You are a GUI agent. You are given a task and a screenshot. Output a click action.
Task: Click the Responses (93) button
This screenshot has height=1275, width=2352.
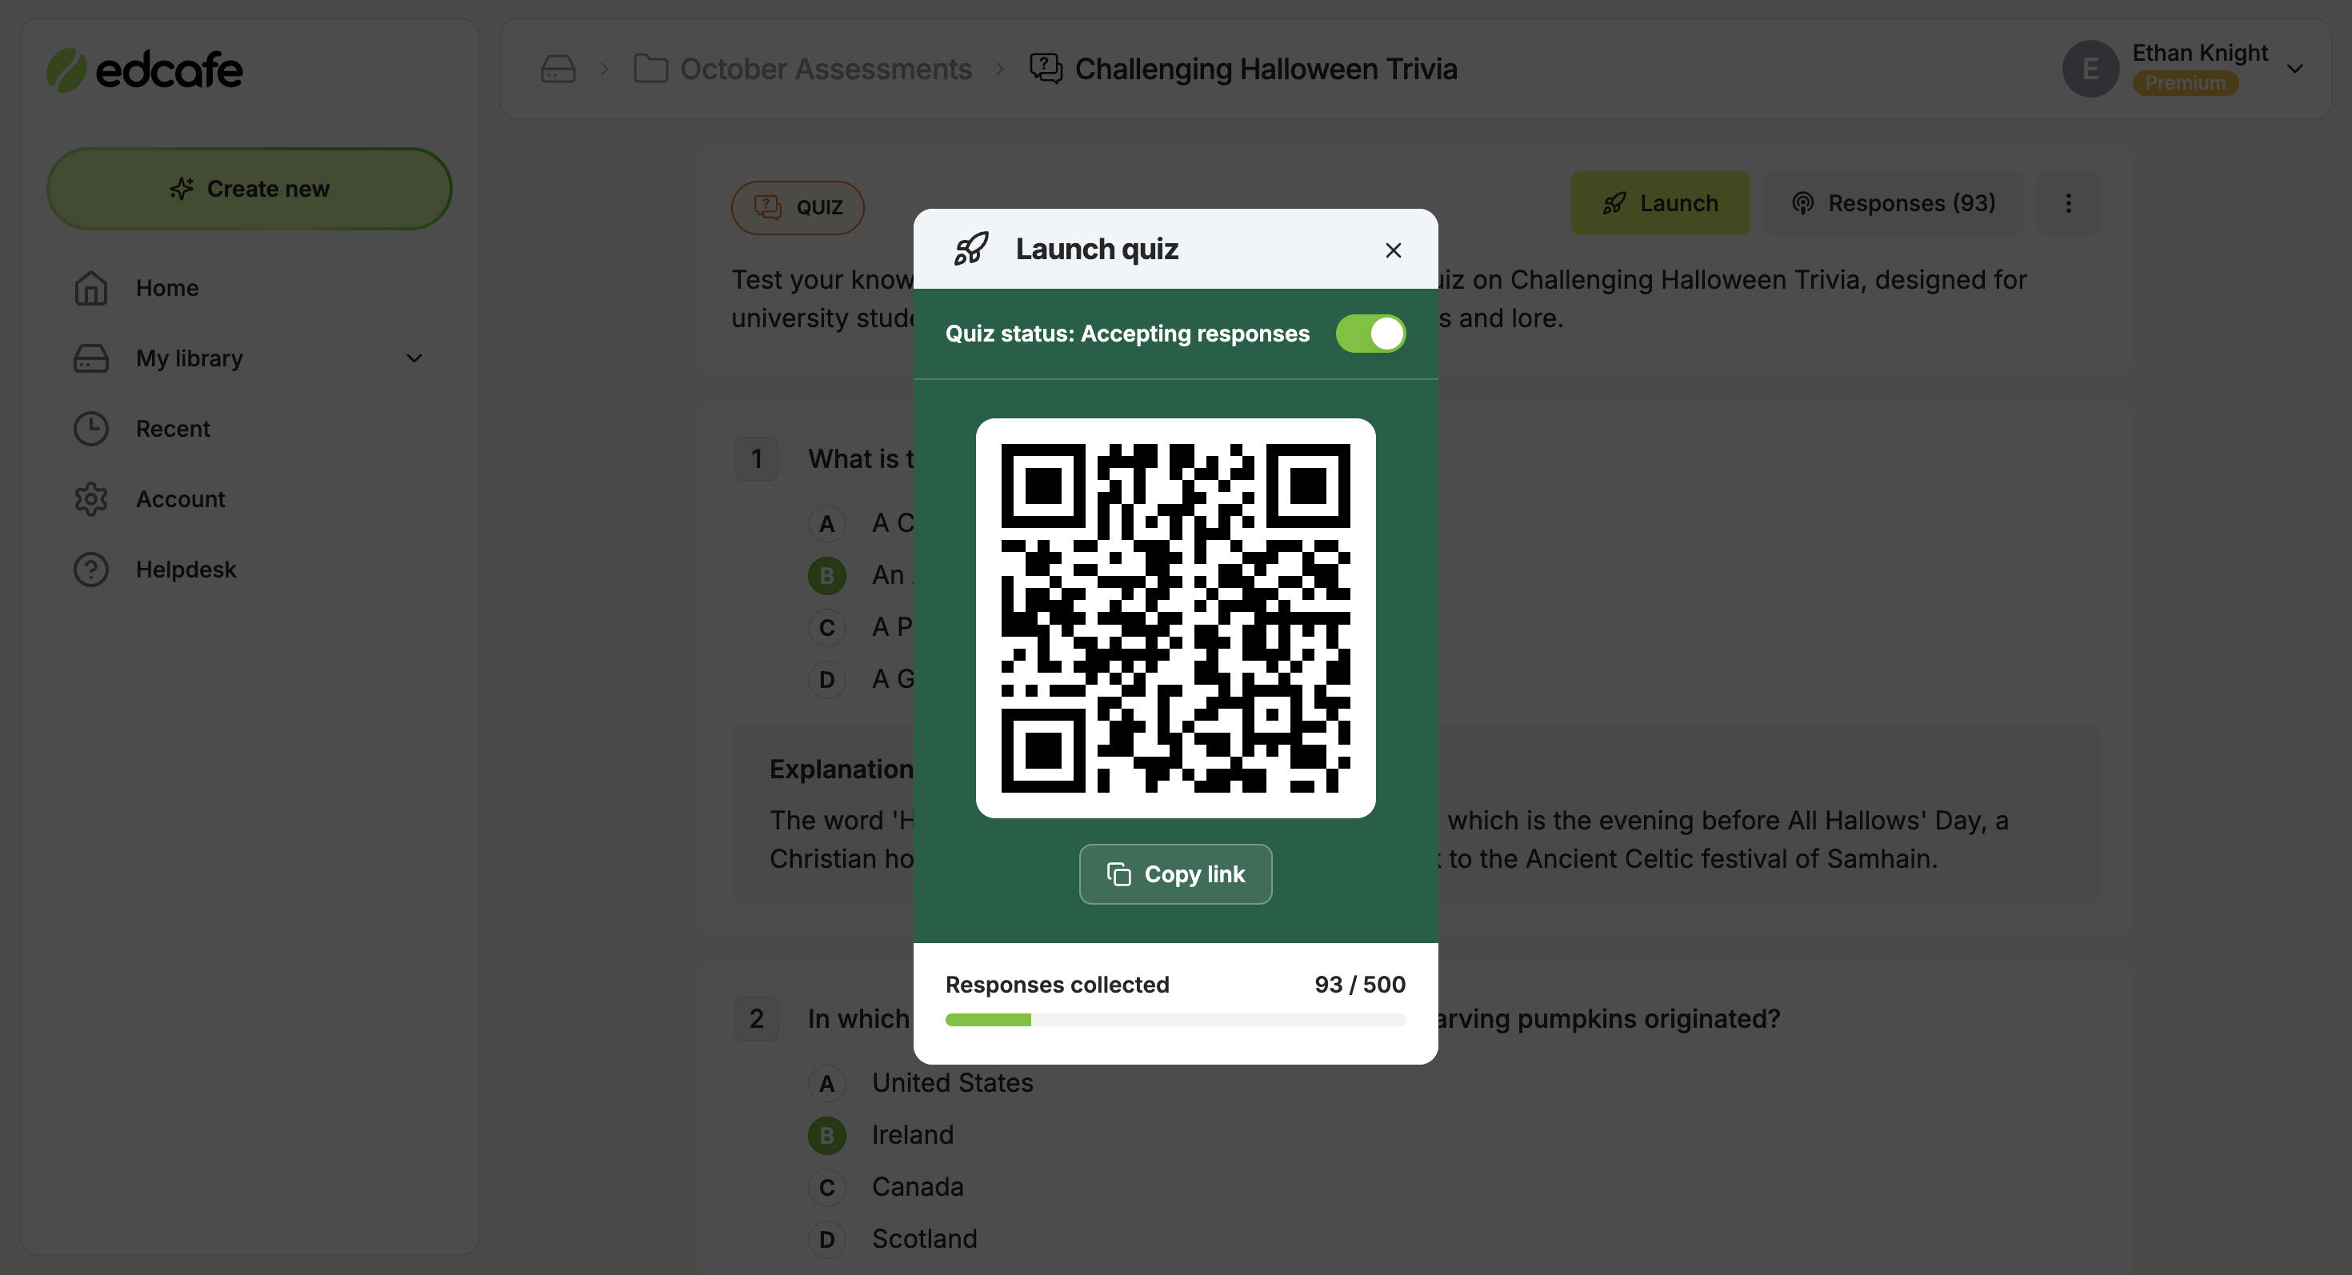tap(1890, 201)
